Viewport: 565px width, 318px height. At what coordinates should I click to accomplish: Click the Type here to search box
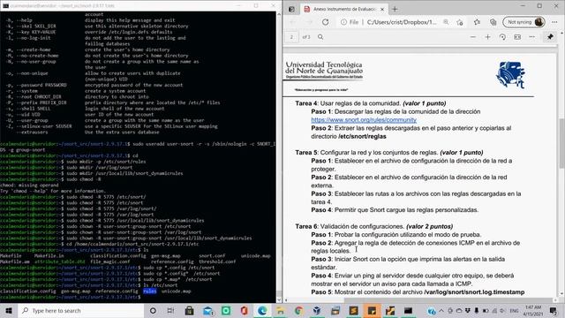pos(81,310)
